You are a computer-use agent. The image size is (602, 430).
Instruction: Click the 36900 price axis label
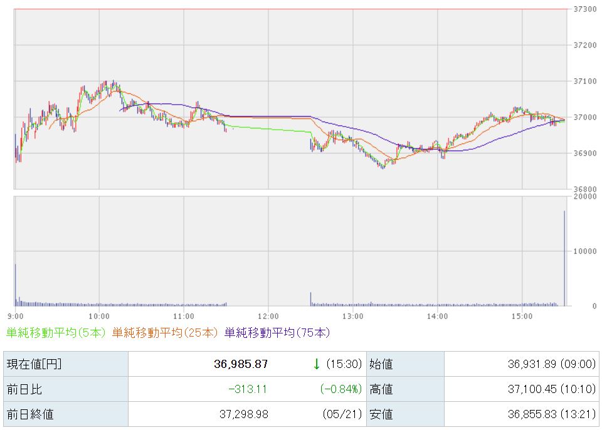pos(585,153)
